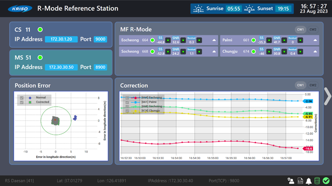Click the R-Mode Reference Station title
Image resolution: width=332 pixels, height=186 pixels.
[x=78, y=8]
